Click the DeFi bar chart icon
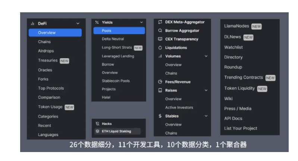 click(32, 23)
